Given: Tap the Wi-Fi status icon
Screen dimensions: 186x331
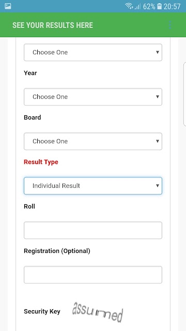Looking at the screenshot, I should [x=129, y=6].
